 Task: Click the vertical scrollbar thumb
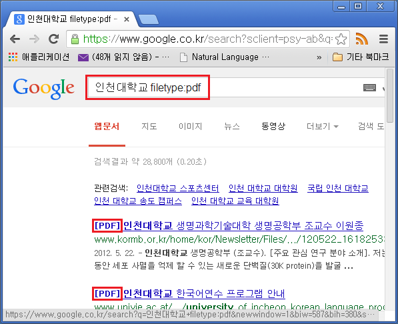389,95
